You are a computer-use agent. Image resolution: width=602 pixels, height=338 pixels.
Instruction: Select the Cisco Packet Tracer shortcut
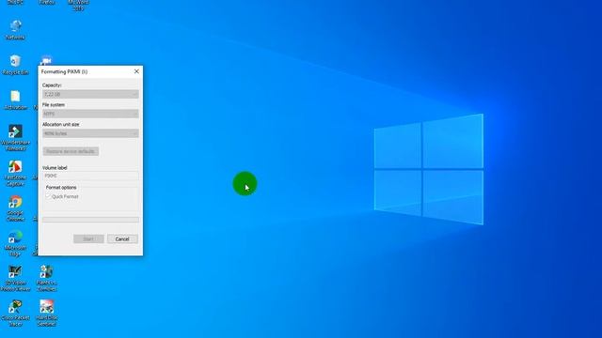pyautogui.click(x=15, y=314)
